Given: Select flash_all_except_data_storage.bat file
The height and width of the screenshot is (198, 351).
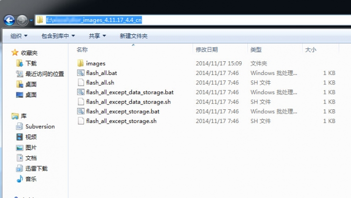Looking at the screenshot, I should pyautogui.click(x=130, y=92).
